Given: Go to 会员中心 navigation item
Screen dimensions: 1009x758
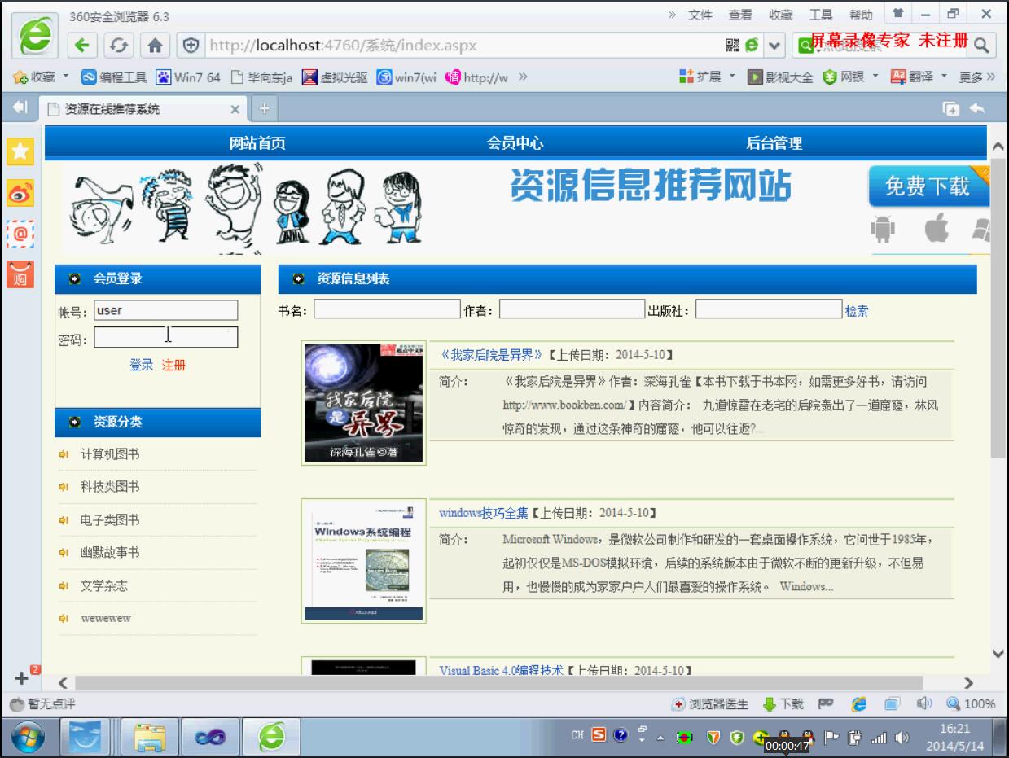Looking at the screenshot, I should click(x=515, y=143).
